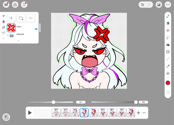This screenshot has width=174, height=125.
Task: Select the seventh frame thumbnail
Action: click(112, 113)
